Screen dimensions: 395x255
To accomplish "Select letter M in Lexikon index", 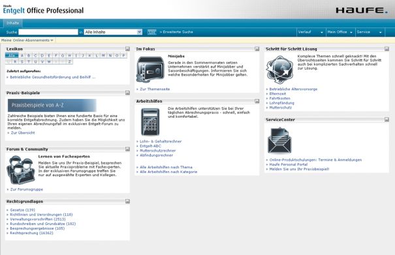I will 103,55.
